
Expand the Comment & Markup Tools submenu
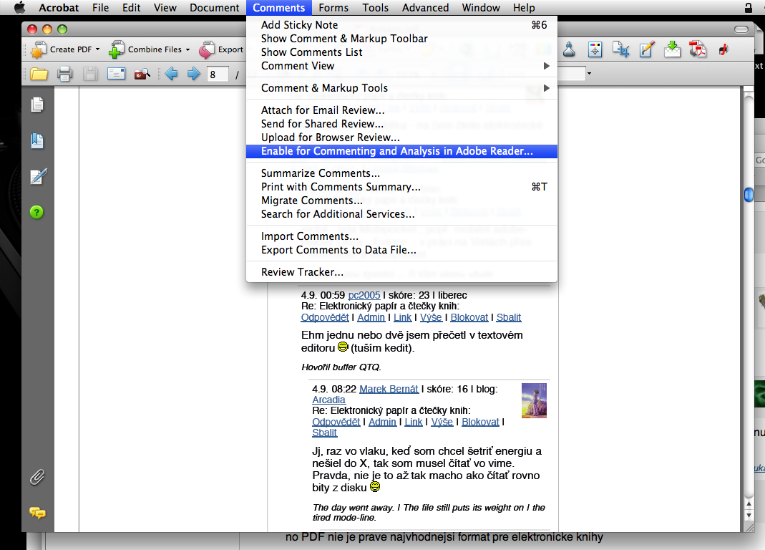[547, 88]
